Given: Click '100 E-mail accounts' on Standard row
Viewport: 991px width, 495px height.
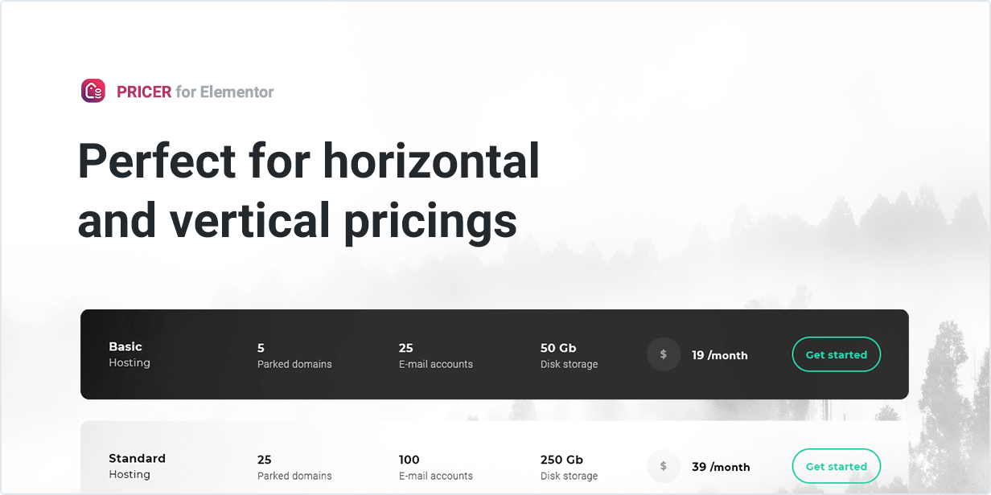Looking at the screenshot, I should (x=435, y=467).
